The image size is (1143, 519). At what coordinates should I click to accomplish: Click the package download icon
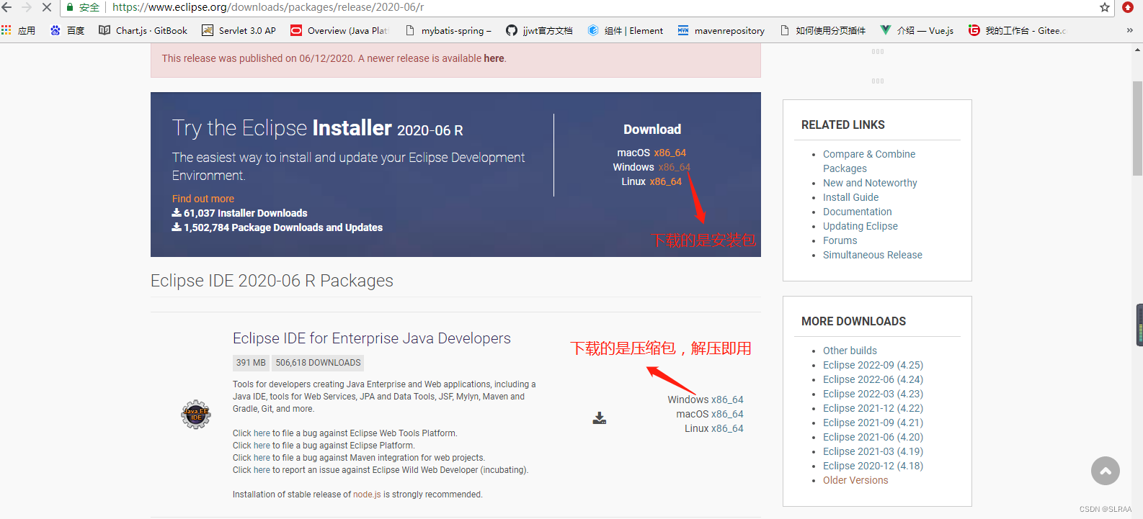click(x=600, y=418)
